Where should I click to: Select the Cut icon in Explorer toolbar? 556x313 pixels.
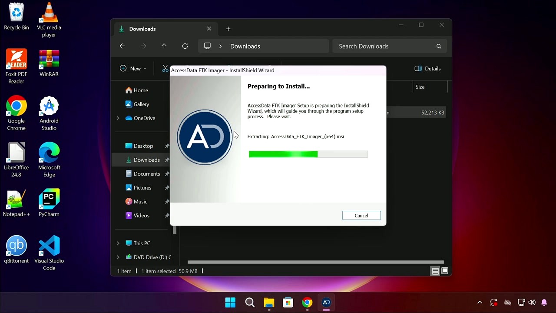(x=165, y=68)
